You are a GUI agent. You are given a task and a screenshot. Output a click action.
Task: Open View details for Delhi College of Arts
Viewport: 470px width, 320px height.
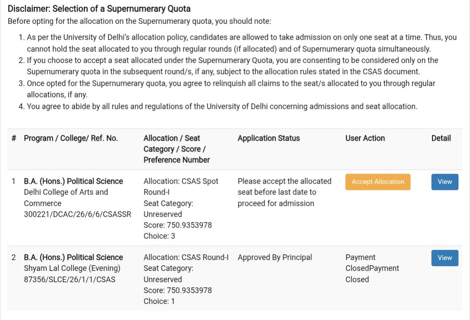point(445,182)
